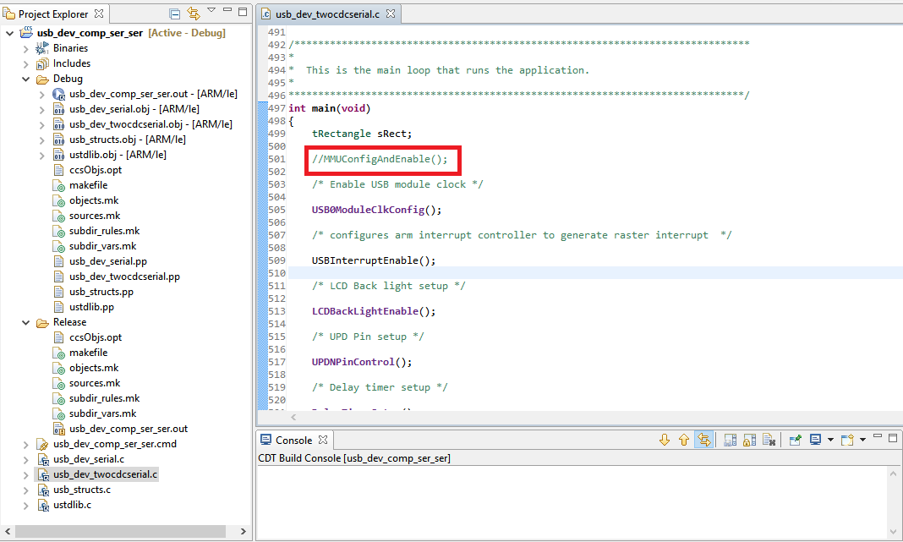
Task: Toggle Console scroll lock
Action: (x=749, y=441)
